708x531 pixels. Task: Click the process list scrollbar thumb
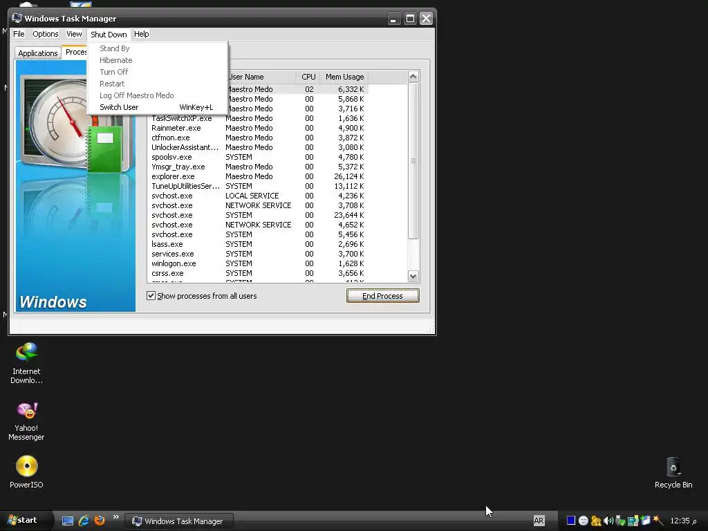tap(413, 160)
